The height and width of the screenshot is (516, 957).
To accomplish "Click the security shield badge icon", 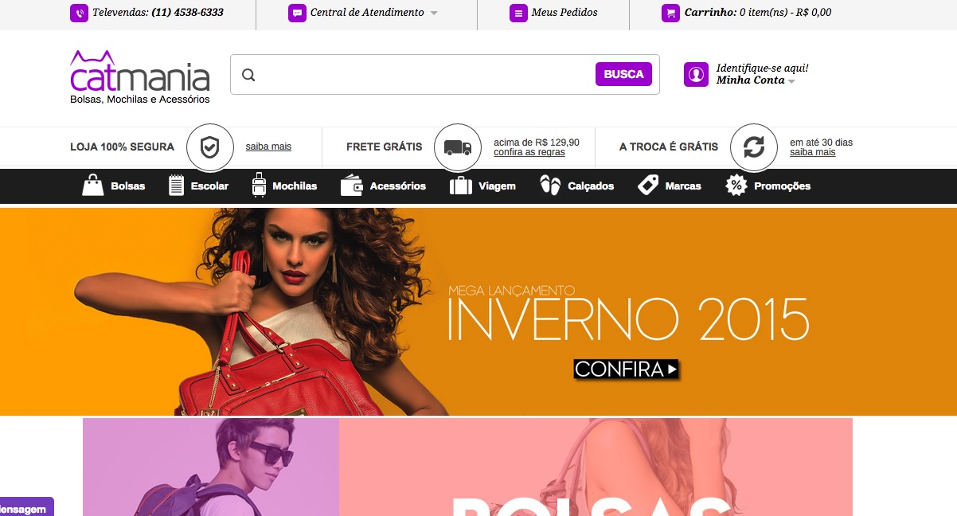I will coord(209,147).
